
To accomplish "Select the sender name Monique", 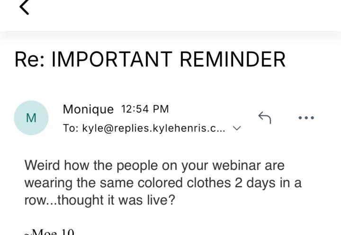I will tap(88, 109).
